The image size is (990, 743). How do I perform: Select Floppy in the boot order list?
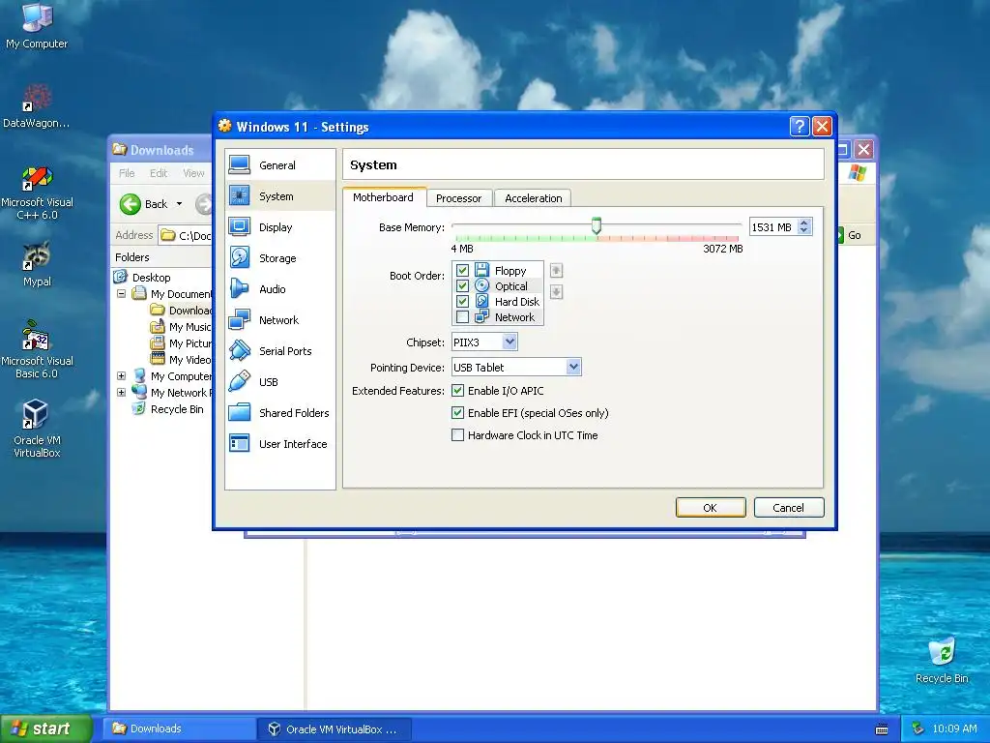click(x=510, y=271)
